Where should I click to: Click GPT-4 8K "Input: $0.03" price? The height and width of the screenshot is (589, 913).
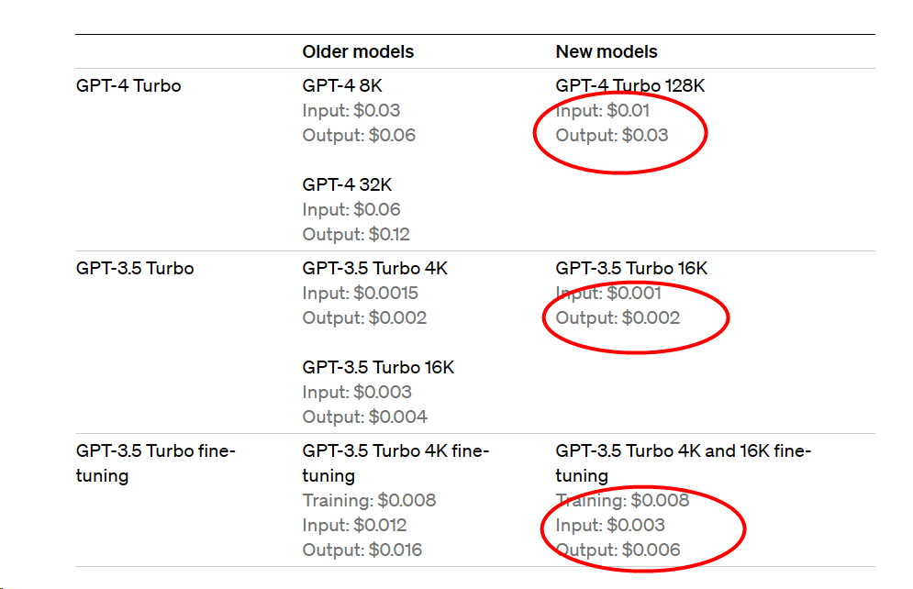point(351,111)
